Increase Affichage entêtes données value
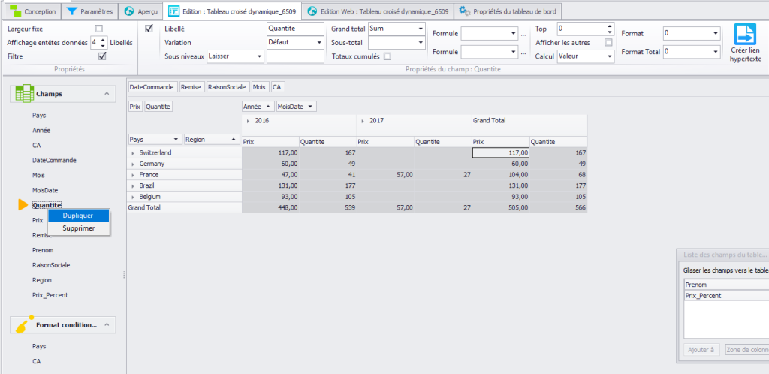The width and height of the screenshot is (769, 374). coord(102,40)
